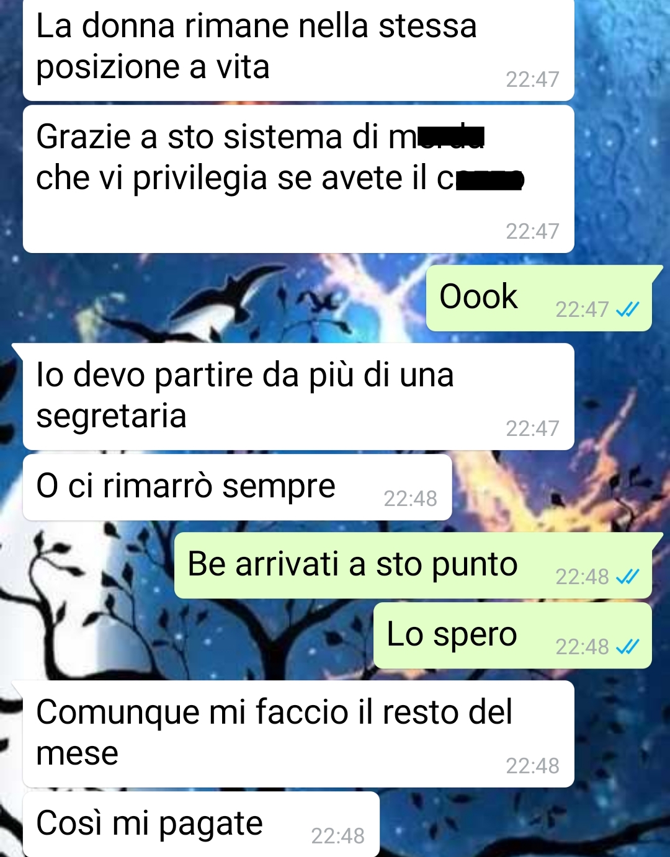Click the read receipt ticks beside 'Lo spero'

pyautogui.click(x=627, y=647)
